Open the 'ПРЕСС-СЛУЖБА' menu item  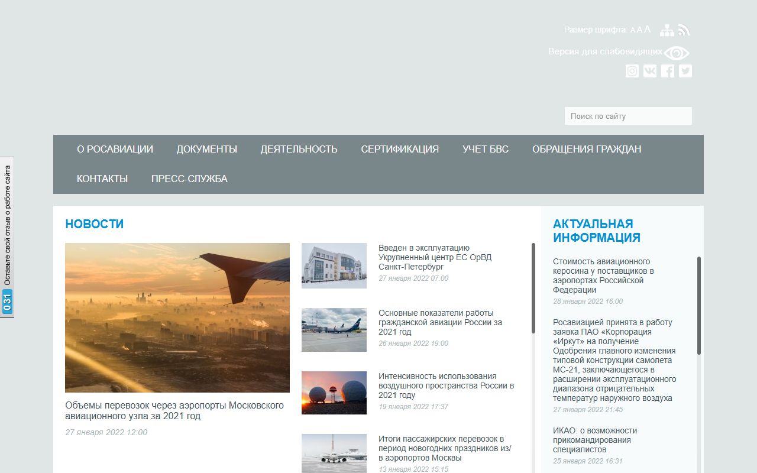[x=189, y=179]
